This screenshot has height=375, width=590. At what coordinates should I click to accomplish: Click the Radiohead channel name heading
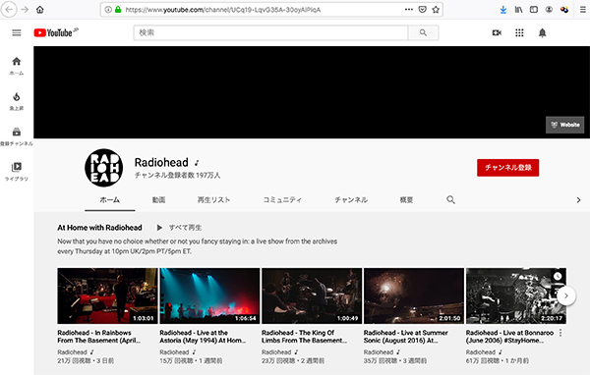coord(161,162)
